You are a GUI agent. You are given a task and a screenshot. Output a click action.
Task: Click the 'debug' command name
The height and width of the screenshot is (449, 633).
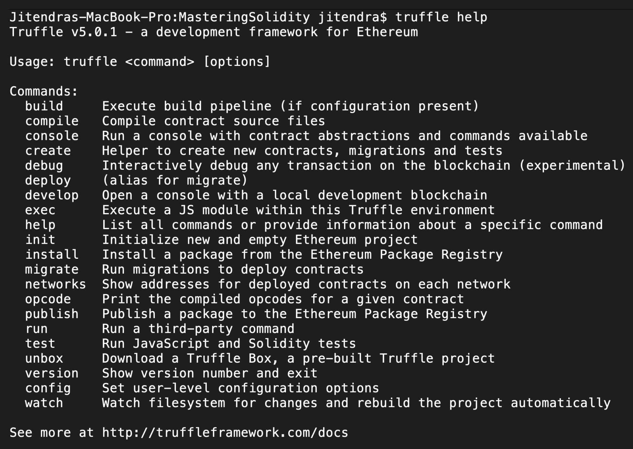(44, 166)
